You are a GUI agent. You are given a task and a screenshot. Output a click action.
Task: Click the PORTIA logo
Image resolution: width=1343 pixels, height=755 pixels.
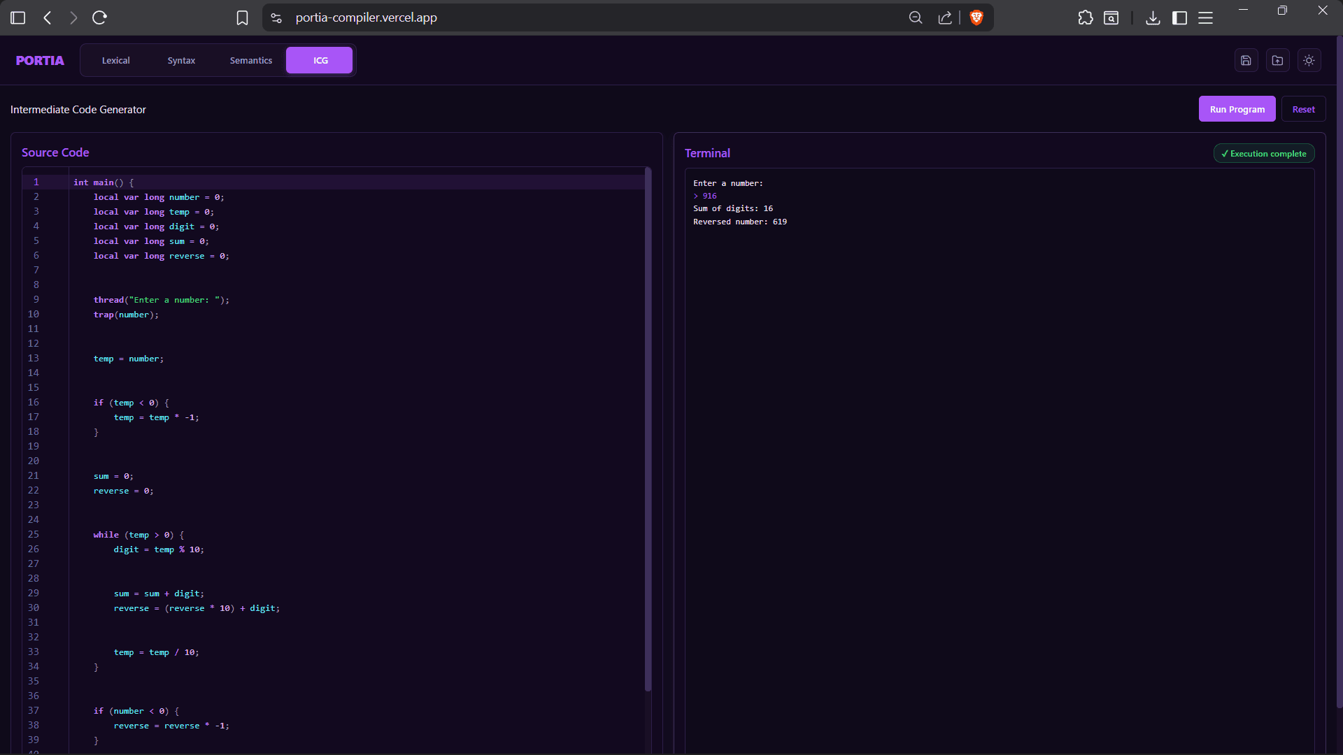tap(40, 60)
